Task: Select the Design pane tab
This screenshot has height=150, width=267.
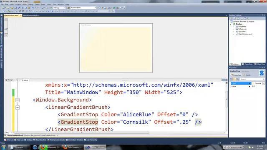Action: (x=9, y=80)
